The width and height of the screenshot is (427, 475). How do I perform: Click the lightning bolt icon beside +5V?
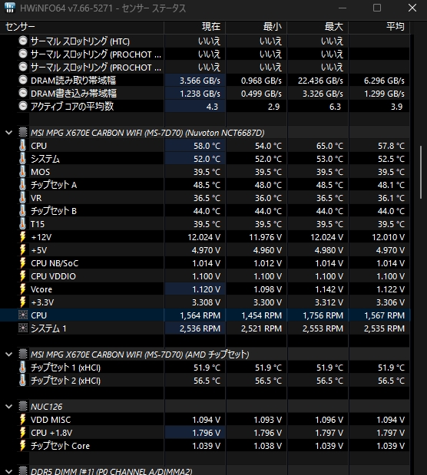pyautogui.click(x=23, y=250)
